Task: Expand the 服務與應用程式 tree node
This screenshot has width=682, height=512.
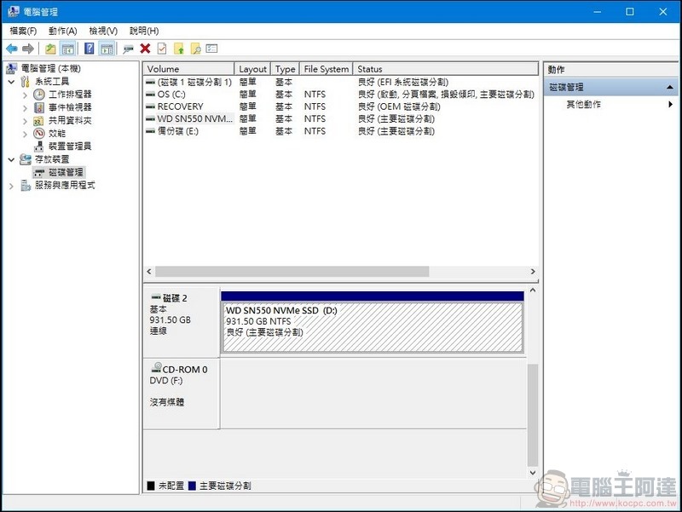Action: [x=11, y=187]
